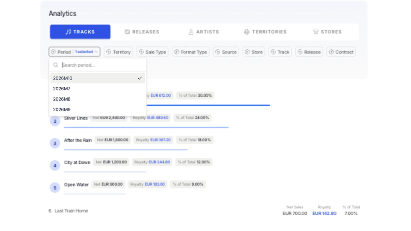Open the Stores tab
The height and width of the screenshot is (231, 411).
[x=327, y=32]
